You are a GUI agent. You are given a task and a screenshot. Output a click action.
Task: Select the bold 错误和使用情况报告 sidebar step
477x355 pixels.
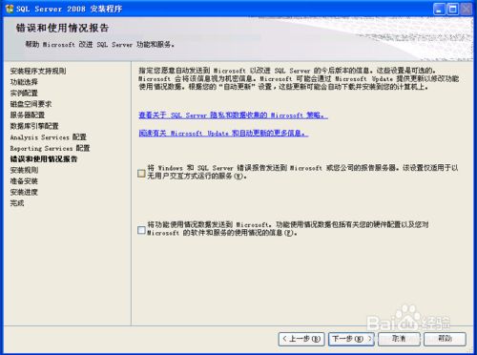pyautogui.click(x=44, y=159)
